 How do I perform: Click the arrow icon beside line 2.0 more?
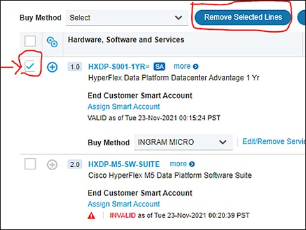tap(192, 164)
